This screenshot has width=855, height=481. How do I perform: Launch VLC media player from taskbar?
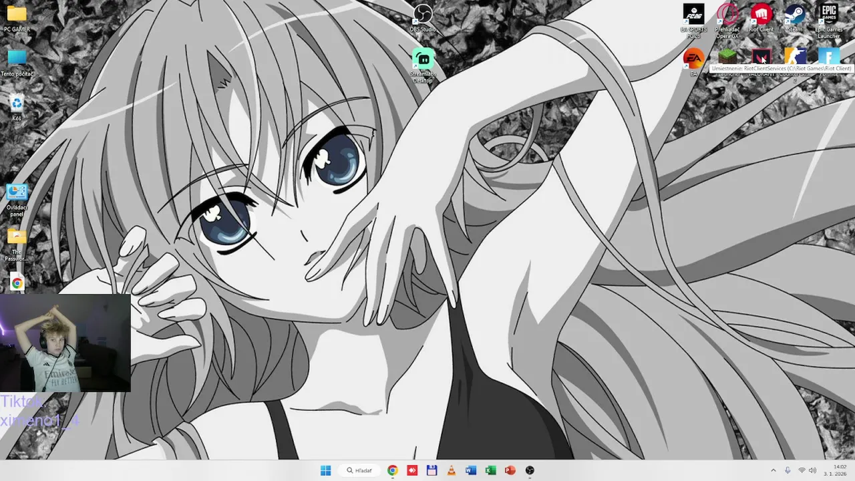pos(451,470)
